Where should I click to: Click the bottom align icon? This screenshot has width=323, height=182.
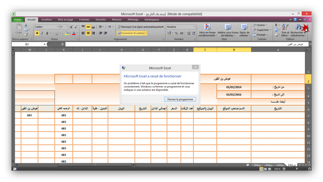pyautogui.click(x=93, y=27)
